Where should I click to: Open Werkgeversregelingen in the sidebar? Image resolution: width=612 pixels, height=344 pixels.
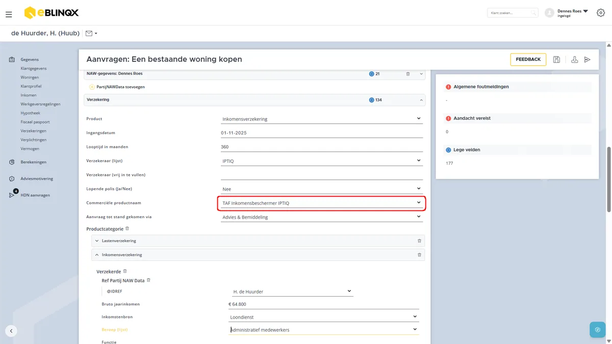pyautogui.click(x=40, y=104)
